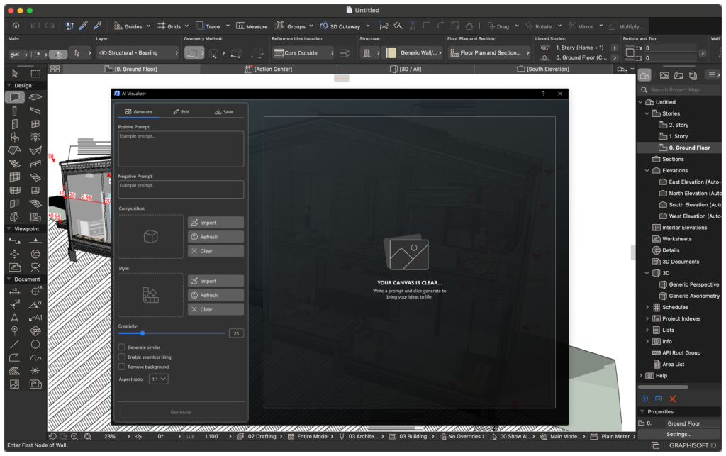726x456 pixels.
Task: Click the AI Visualizer help question mark
Action: (x=543, y=94)
